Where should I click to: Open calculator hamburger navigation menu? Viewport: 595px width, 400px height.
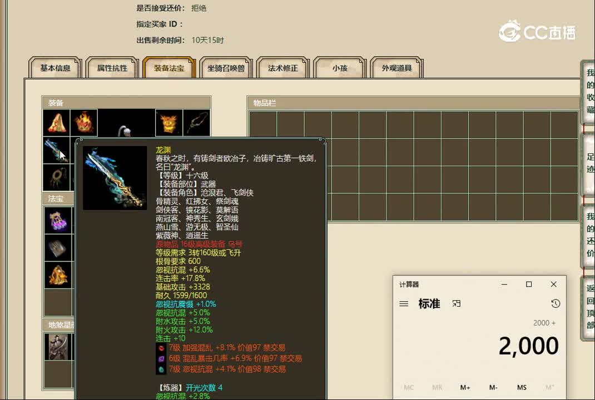coord(404,304)
